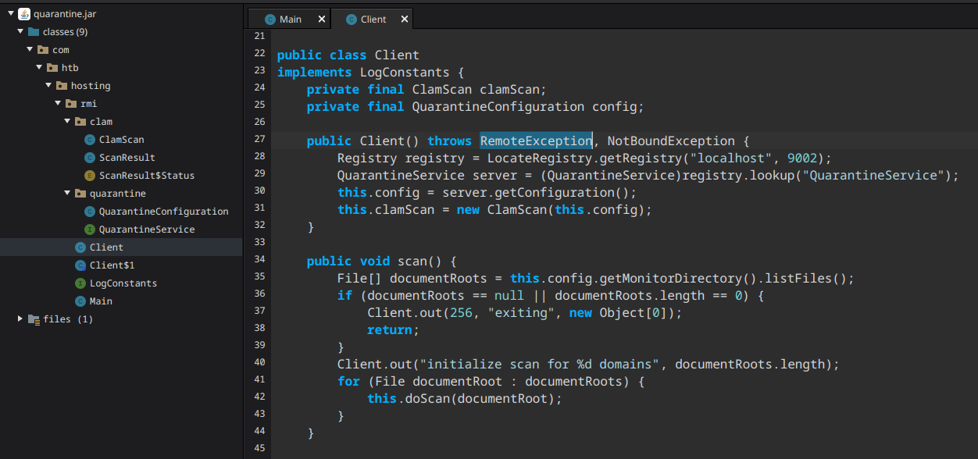The image size is (978, 459).
Task: Click the LogConstants interface icon in tree
Action: (x=80, y=283)
